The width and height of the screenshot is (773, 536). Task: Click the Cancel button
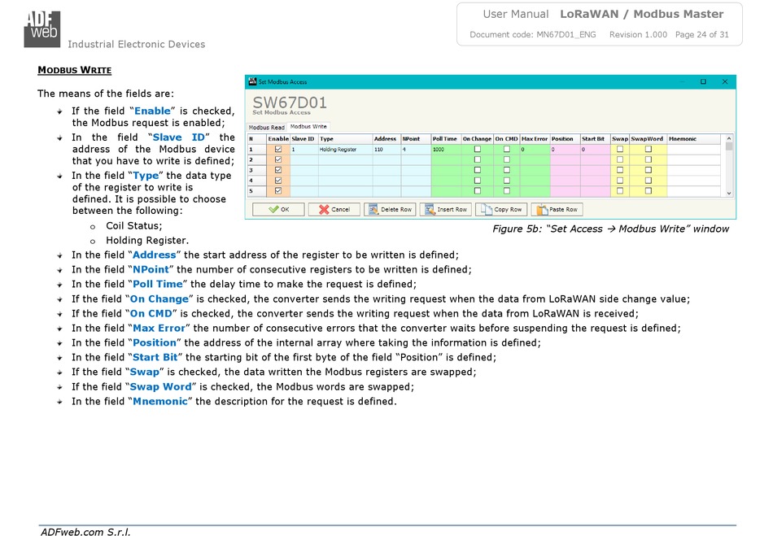point(334,209)
